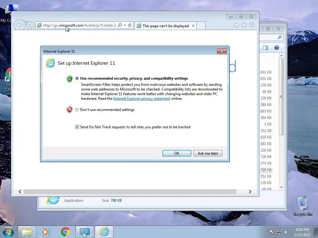Open the address bar autocomplete dropdown arrow
The width and height of the screenshot is (318, 238).
tap(125, 25)
